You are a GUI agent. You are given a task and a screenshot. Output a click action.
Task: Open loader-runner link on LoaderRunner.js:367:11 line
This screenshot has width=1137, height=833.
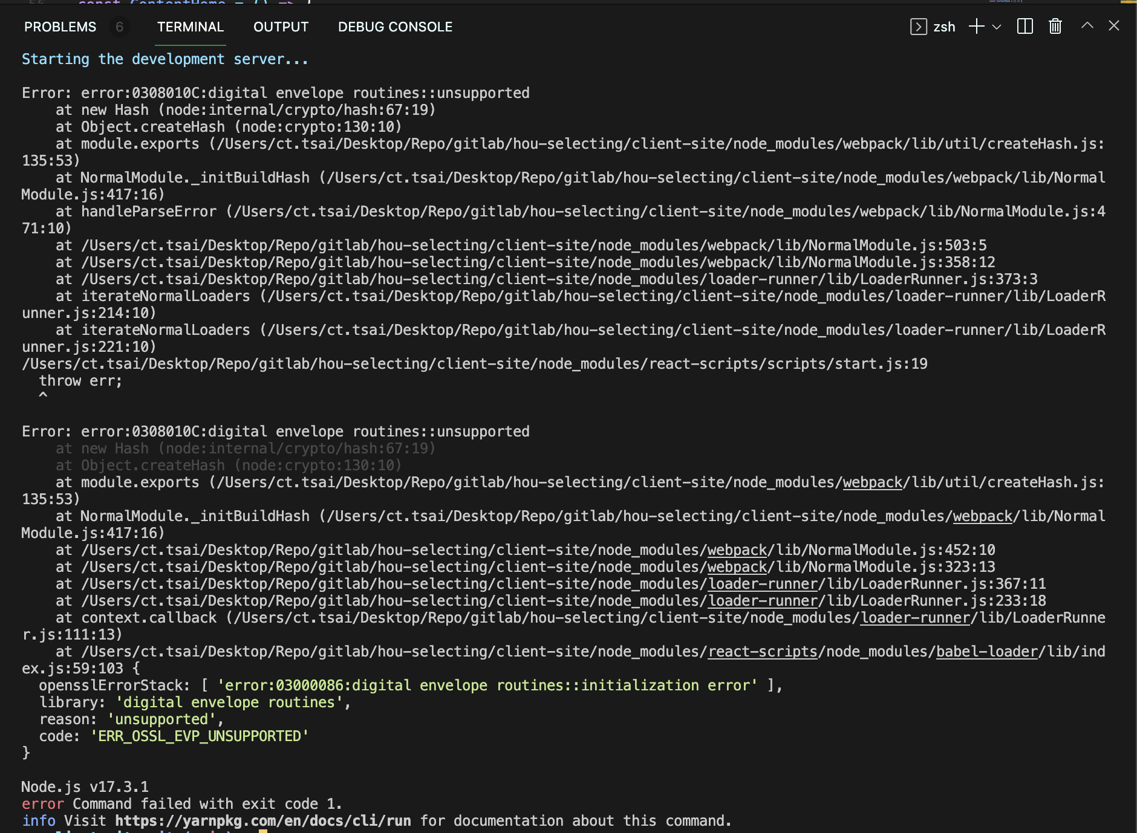click(763, 584)
